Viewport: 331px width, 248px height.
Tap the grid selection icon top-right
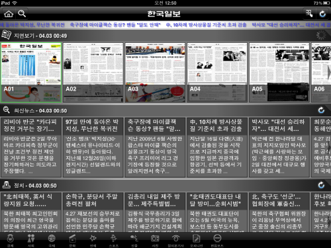309,14
